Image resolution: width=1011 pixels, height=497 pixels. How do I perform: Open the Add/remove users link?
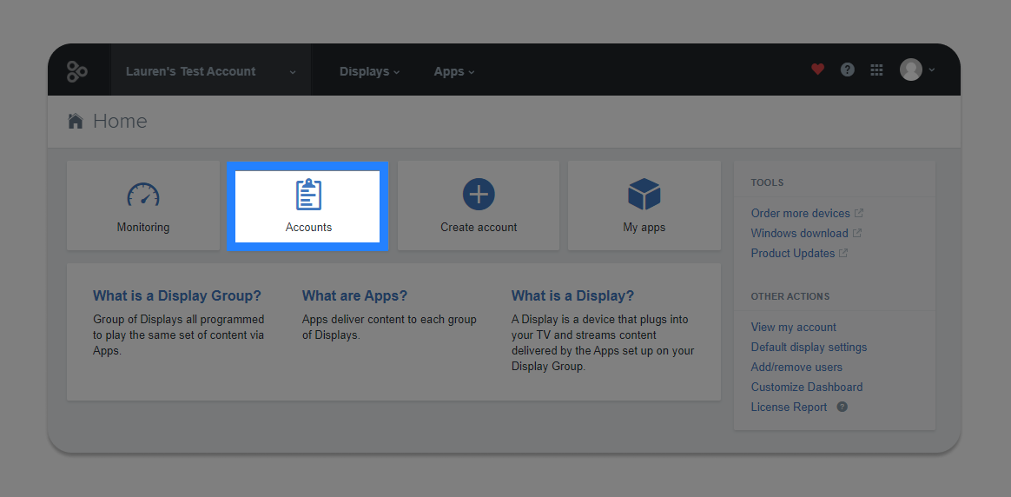(796, 367)
